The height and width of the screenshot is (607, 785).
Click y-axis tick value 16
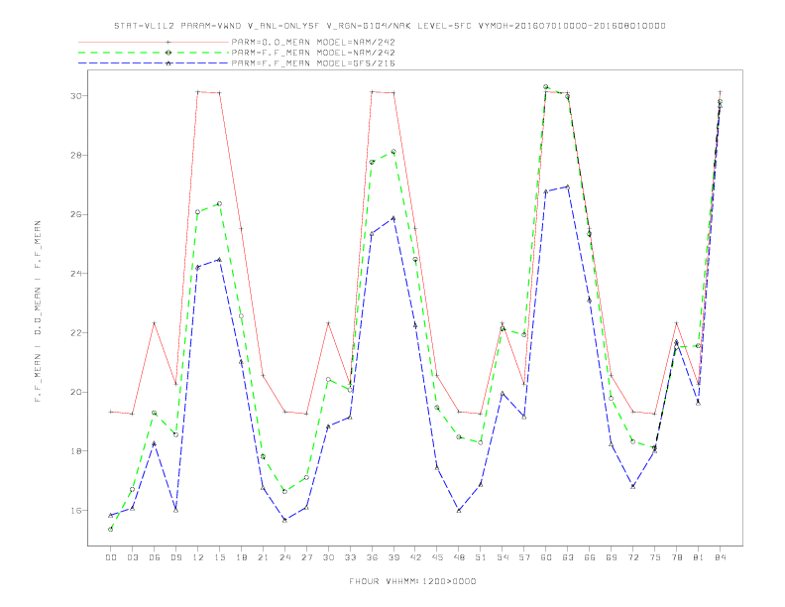(x=76, y=511)
